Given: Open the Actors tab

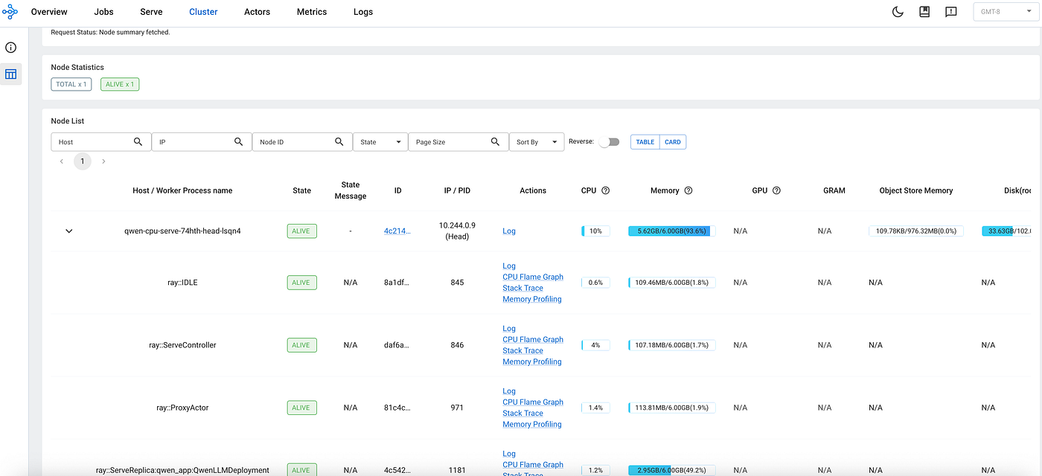Looking at the screenshot, I should pos(258,12).
